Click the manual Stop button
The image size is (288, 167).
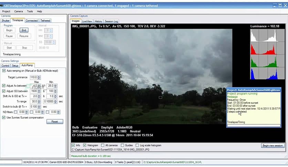coord(24,48)
